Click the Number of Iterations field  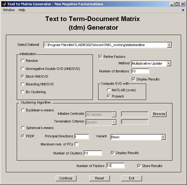pyautogui.click(x=140, y=71)
